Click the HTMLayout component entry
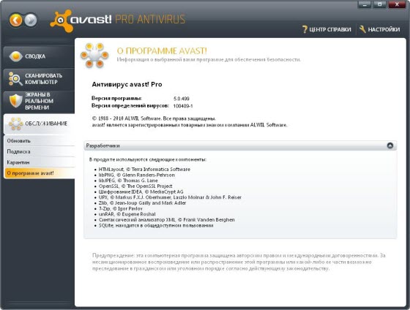 pos(144,169)
